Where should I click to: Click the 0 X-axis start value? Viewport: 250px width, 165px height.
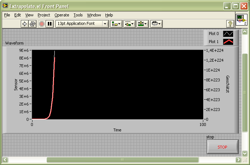(x=32, y=124)
